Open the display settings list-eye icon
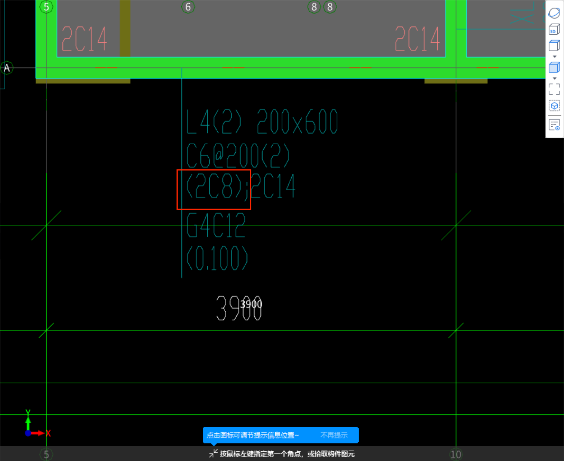Image resolution: width=564 pixels, height=461 pixels. [x=554, y=125]
